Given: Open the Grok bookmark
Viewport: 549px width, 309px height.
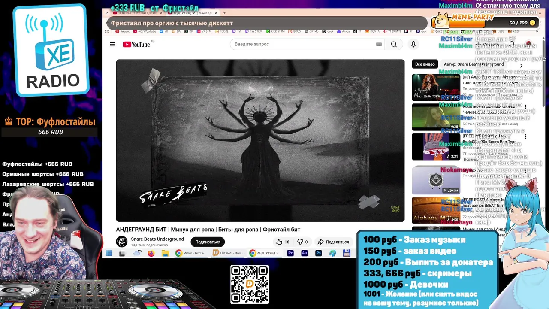Looking at the screenshot, I should tap(328, 31).
